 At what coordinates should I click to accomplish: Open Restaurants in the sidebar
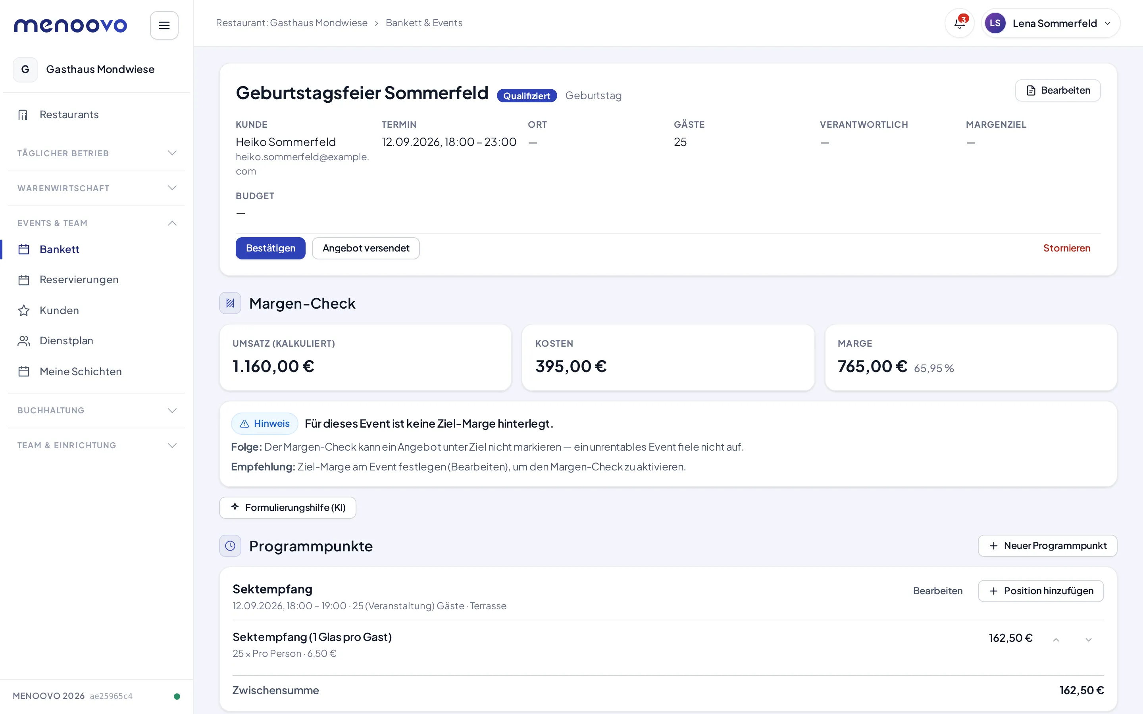click(96, 115)
